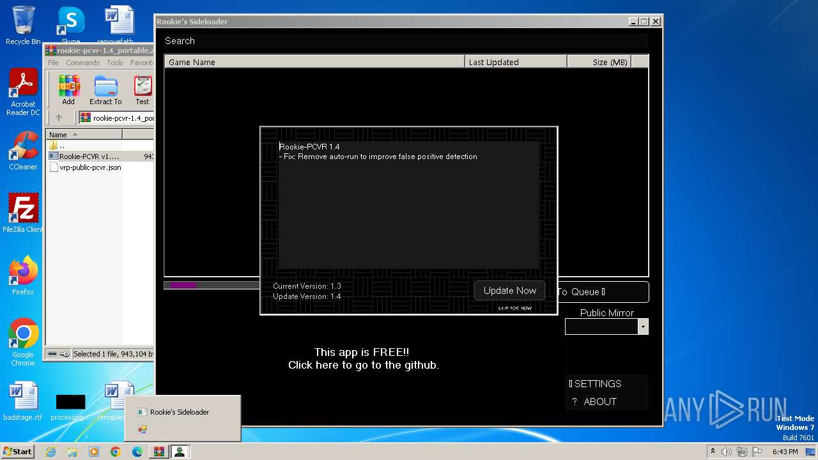Sort by the Name column in WinRAR
Viewport: 818px width, 460px height.
tap(84, 135)
